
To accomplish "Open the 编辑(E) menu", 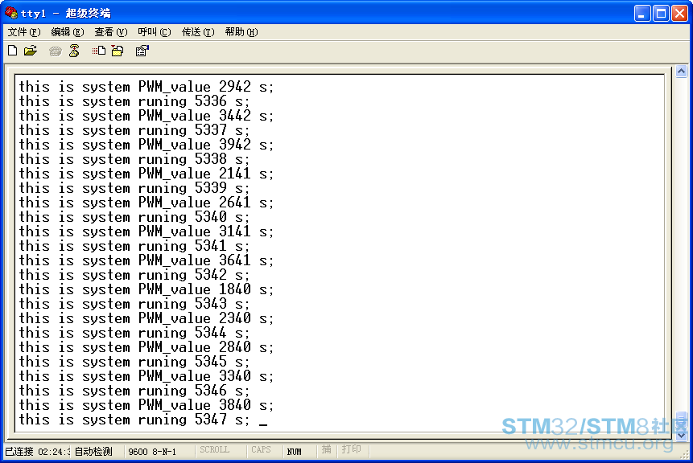I will (x=67, y=32).
